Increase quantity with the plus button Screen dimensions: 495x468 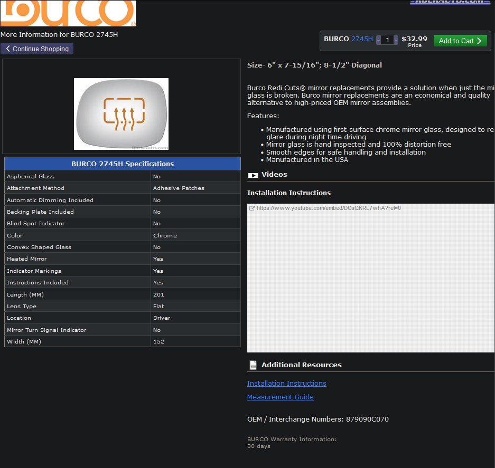[x=396, y=40]
